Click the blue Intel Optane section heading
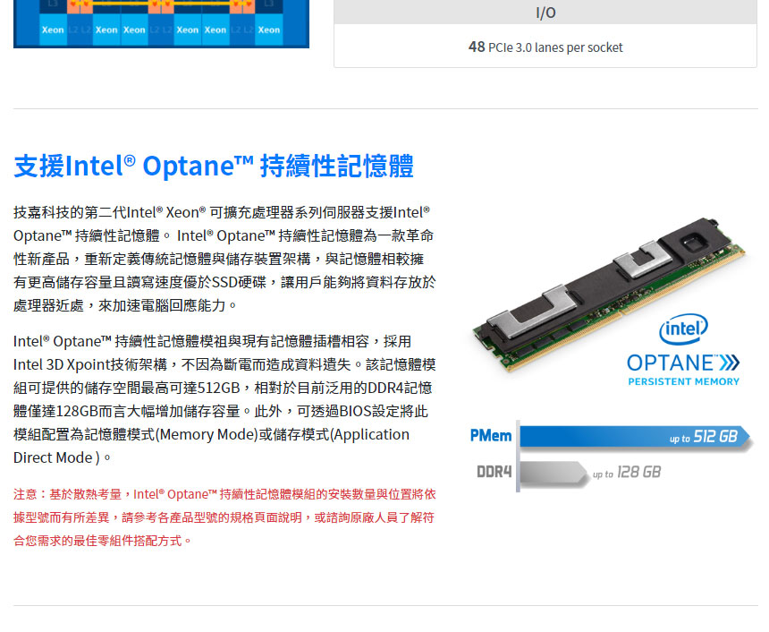 214,166
